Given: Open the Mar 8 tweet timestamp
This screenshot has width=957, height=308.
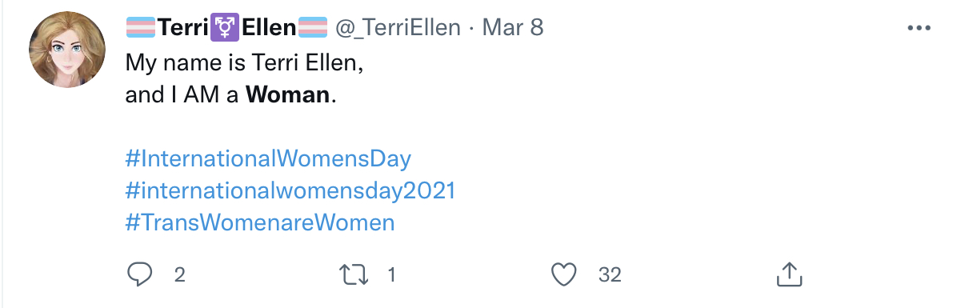Looking at the screenshot, I should coord(513,28).
